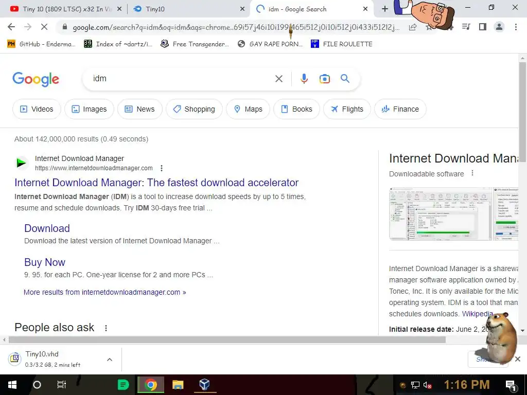Image resolution: width=527 pixels, height=395 pixels.
Task: Open the media control icon in toolbar
Action: pyautogui.click(x=466, y=27)
